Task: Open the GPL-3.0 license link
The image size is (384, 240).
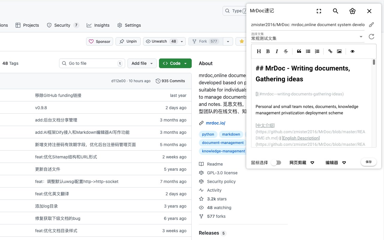Action: pyautogui.click(x=218, y=173)
